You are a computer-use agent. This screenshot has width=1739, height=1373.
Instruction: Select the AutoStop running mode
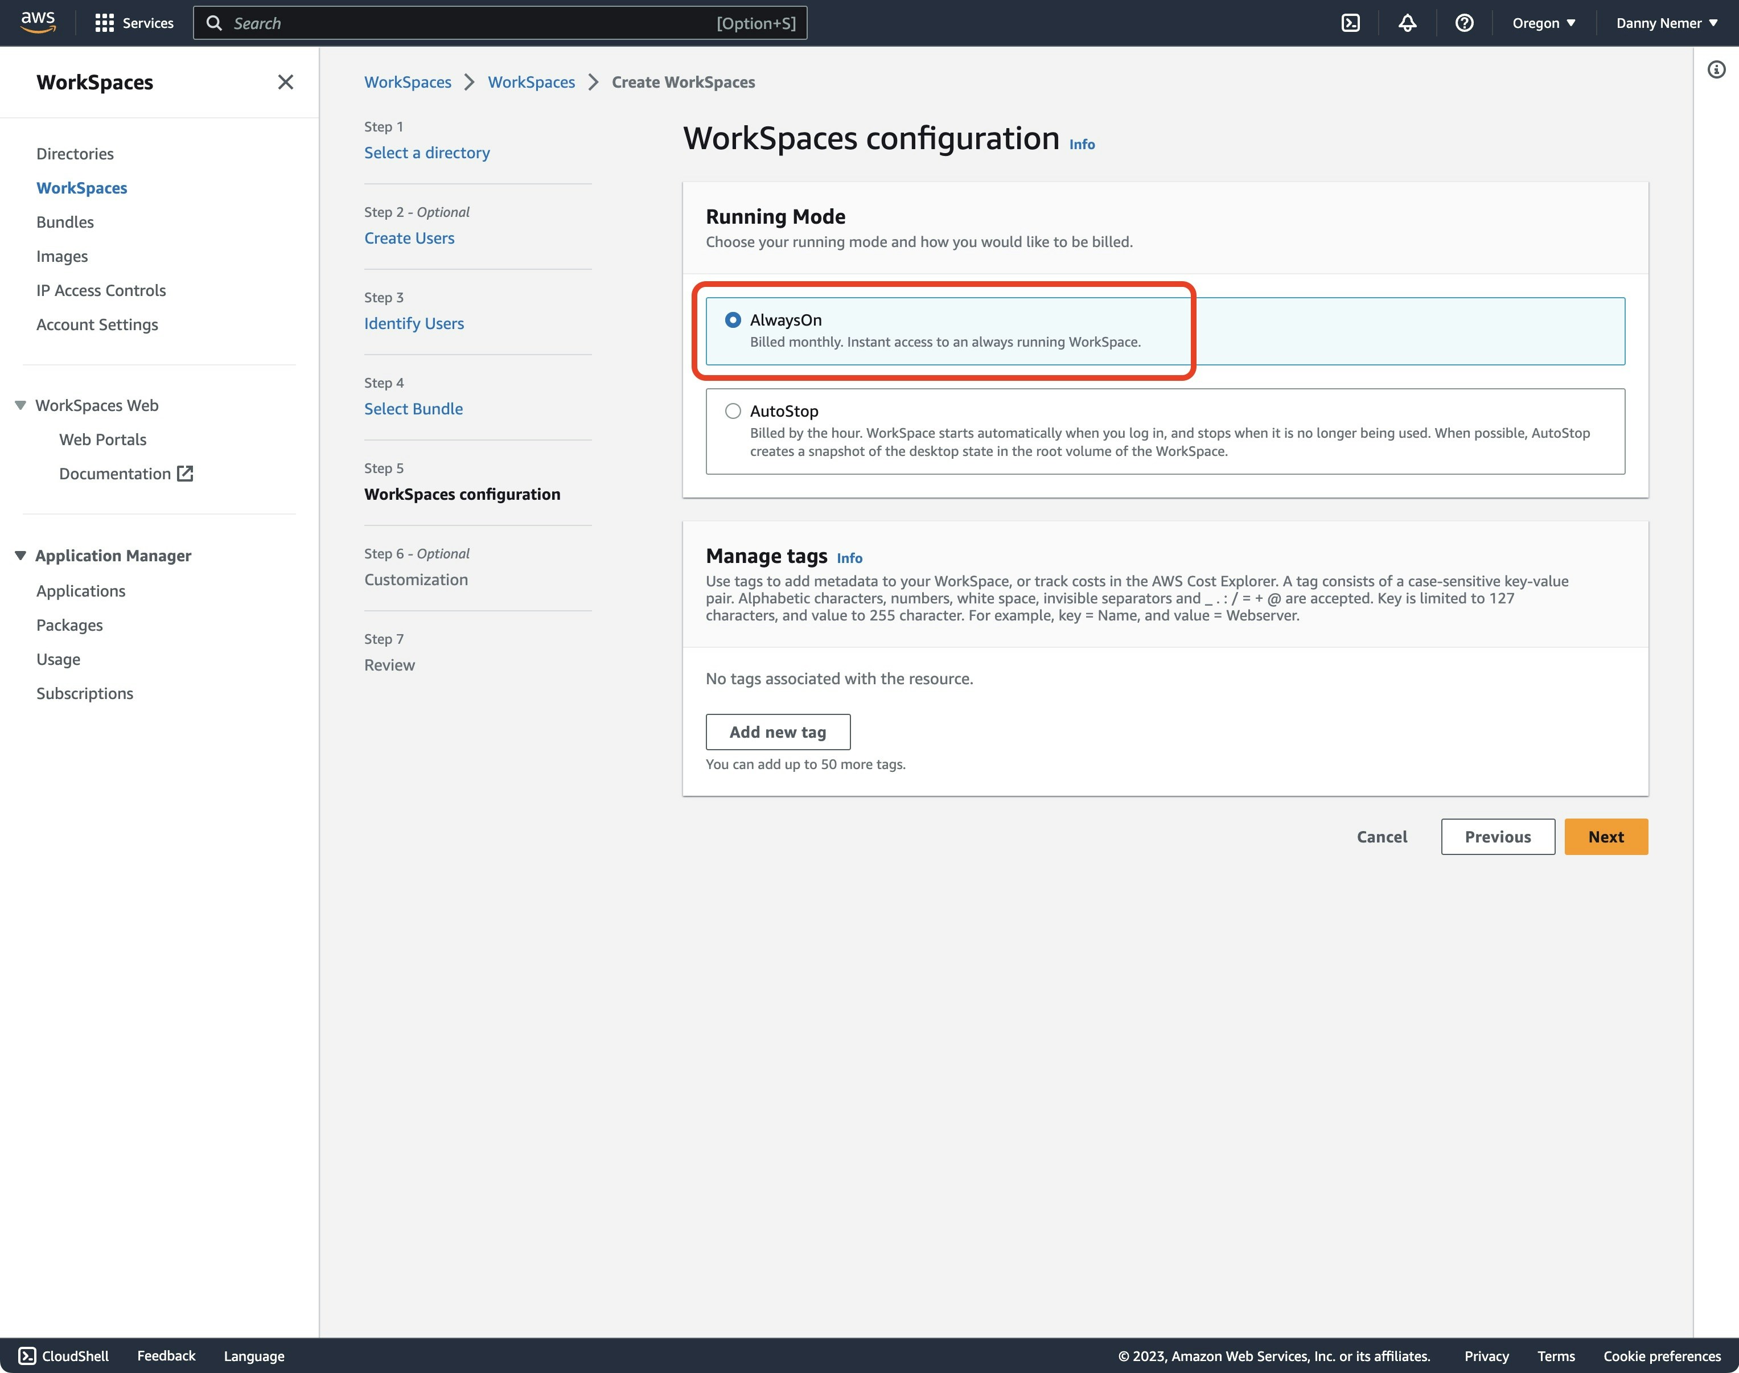click(x=733, y=411)
